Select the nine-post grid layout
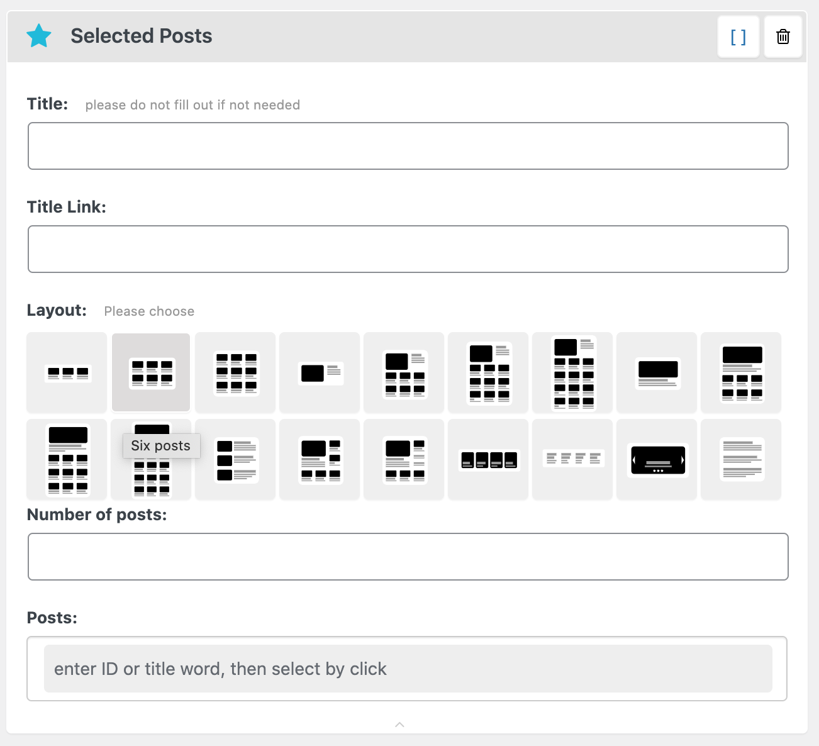 (235, 372)
